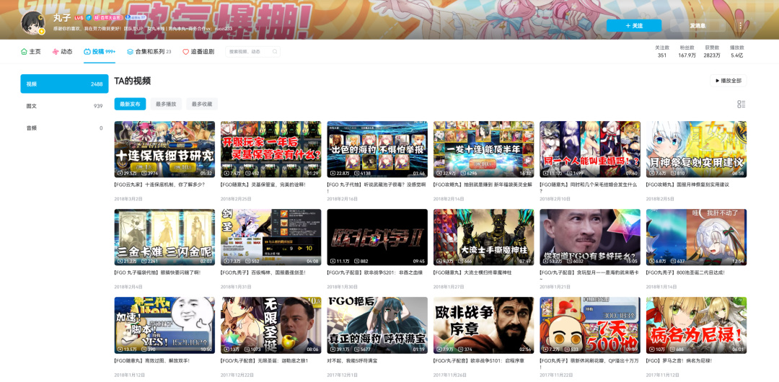View the 关注数 351 following count
This screenshot has height=382, width=779.
662,52
